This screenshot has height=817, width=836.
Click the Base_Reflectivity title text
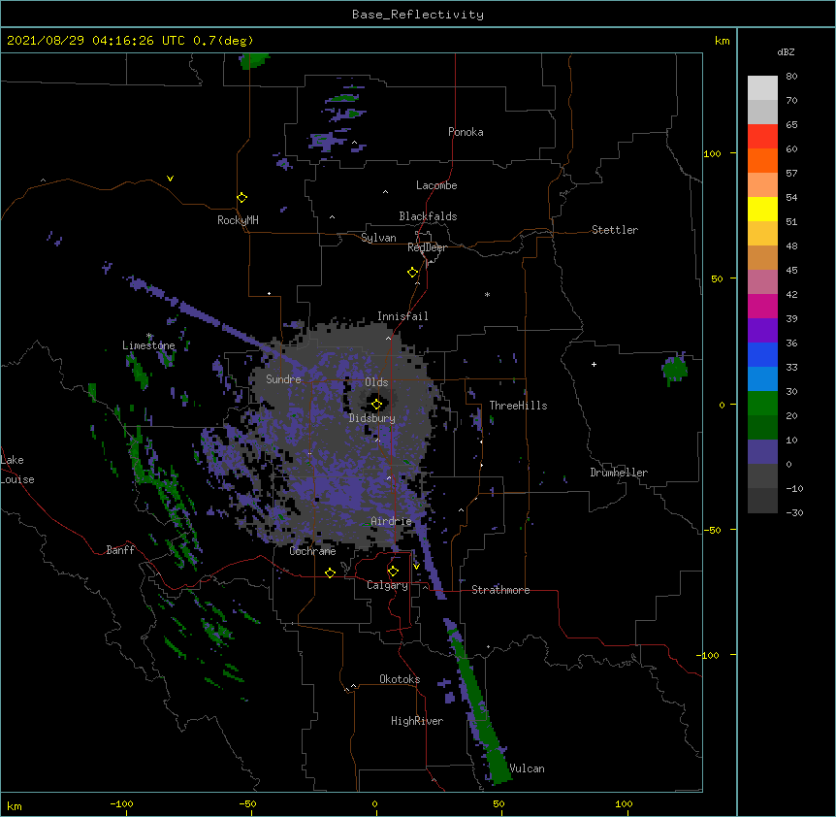[418, 15]
